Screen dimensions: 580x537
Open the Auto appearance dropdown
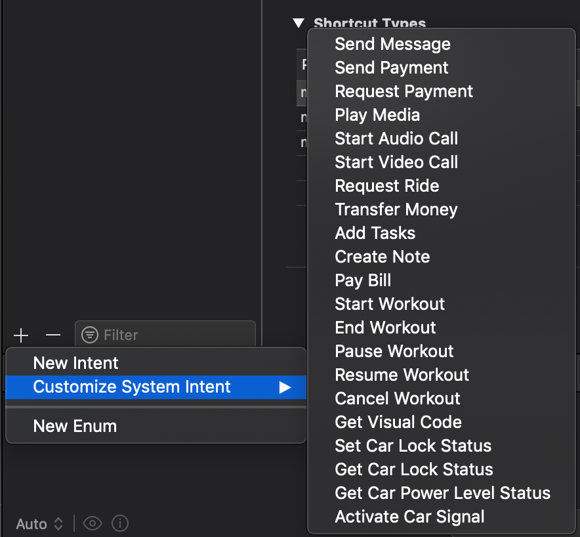[x=39, y=524]
